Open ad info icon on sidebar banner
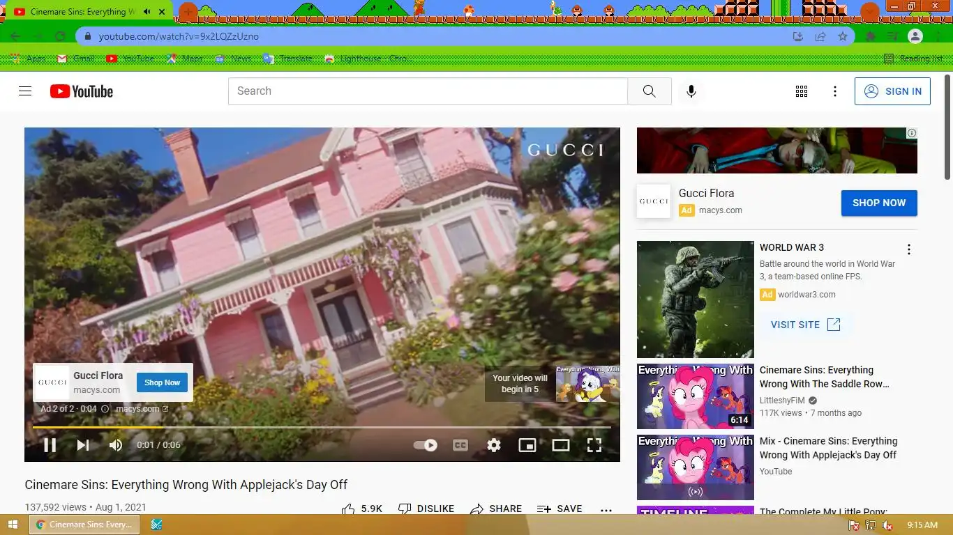This screenshot has width=953, height=535. click(x=912, y=133)
